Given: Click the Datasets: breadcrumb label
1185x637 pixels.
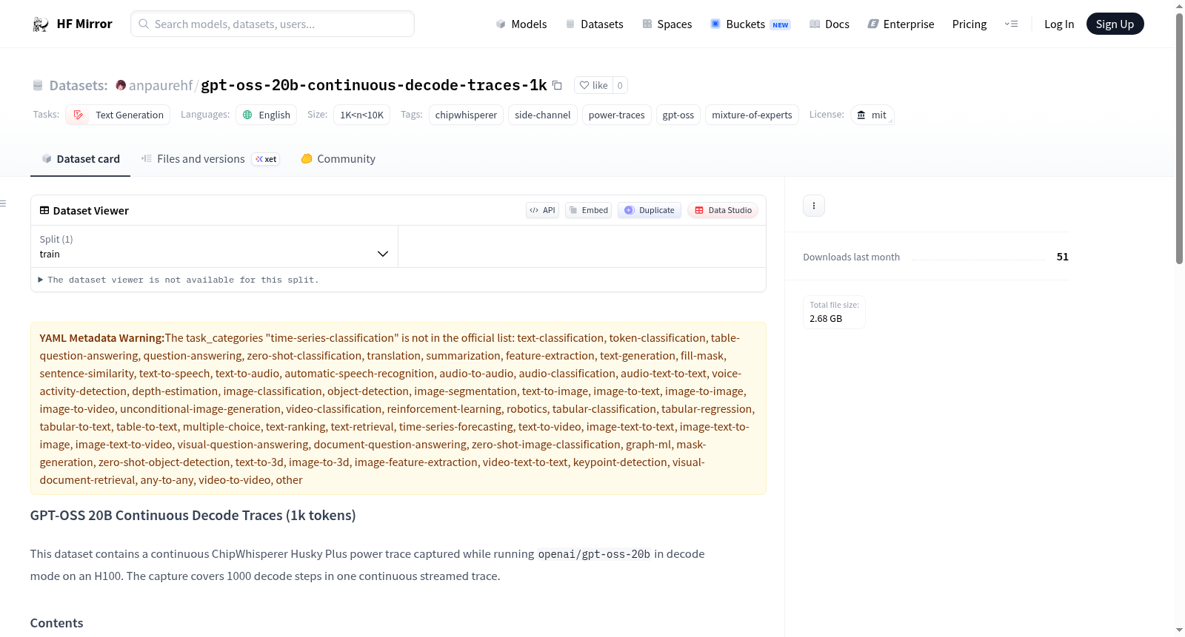Looking at the screenshot, I should coord(79,85).
